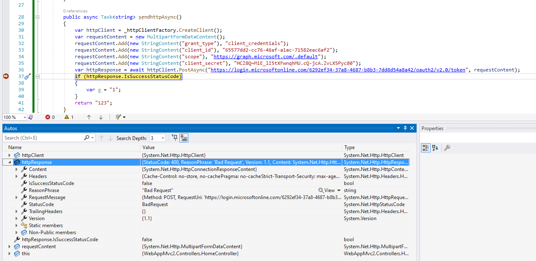Collapse the sendhttpAsync method outline box
This screenshot has height=261, width=536.
pos(37,17)
